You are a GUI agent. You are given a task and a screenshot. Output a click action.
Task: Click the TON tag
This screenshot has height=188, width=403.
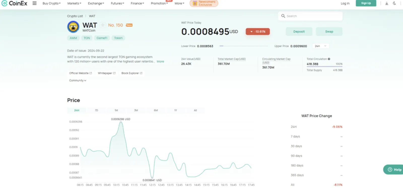pyautogui.click(x=87, y=38)
